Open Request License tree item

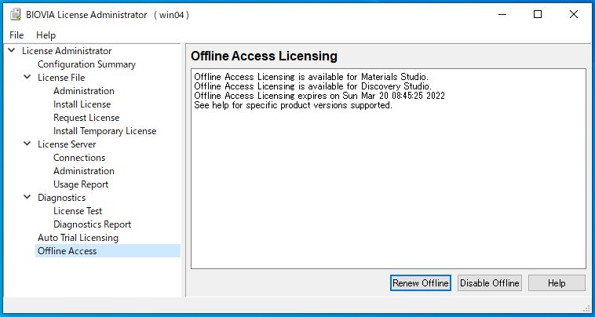(86, 118)
